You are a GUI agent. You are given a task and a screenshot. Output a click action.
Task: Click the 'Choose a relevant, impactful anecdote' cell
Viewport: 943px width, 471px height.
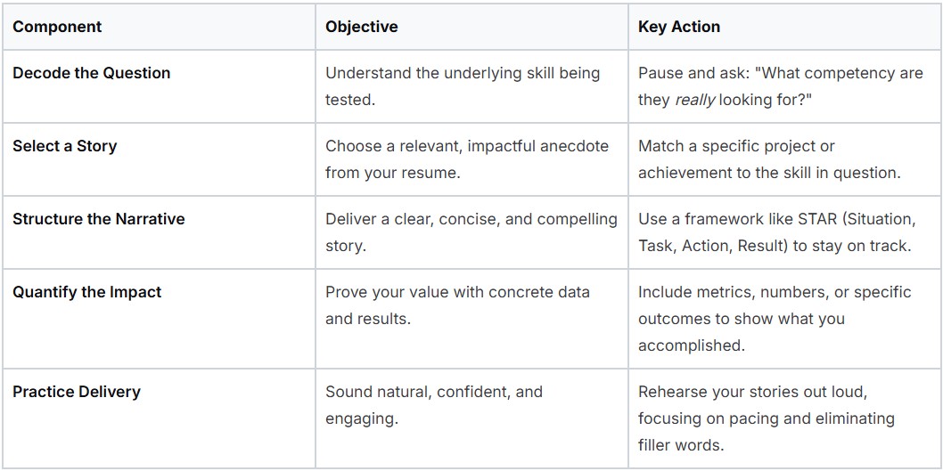pos(466,159)
